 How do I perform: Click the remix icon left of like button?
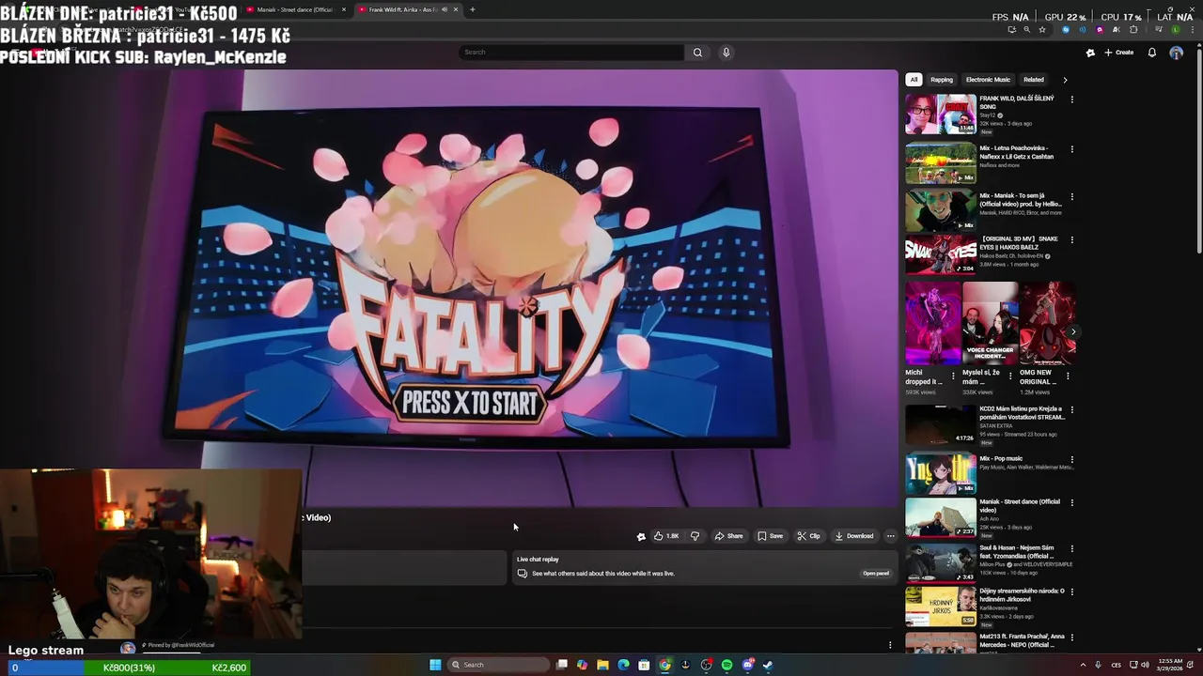click(641, 536)
